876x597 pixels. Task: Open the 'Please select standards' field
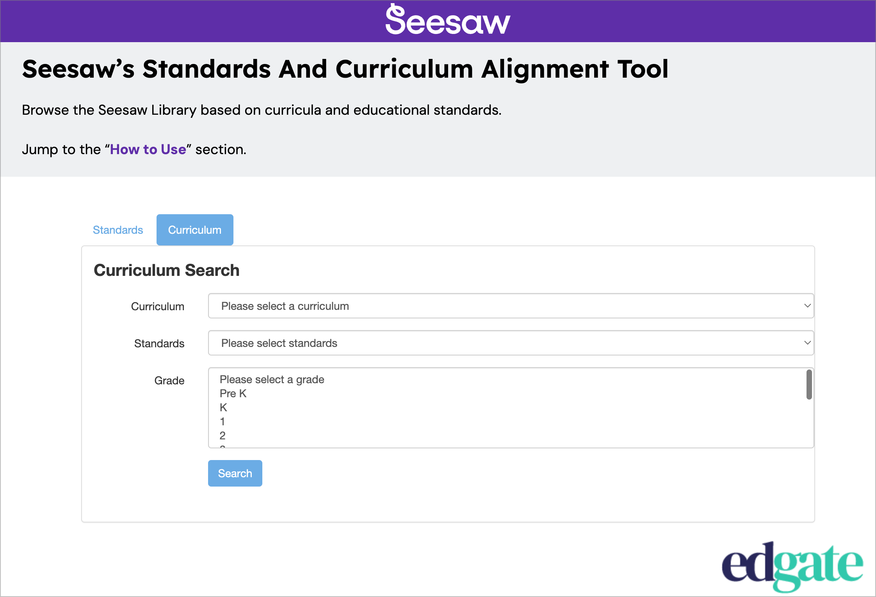507,343
